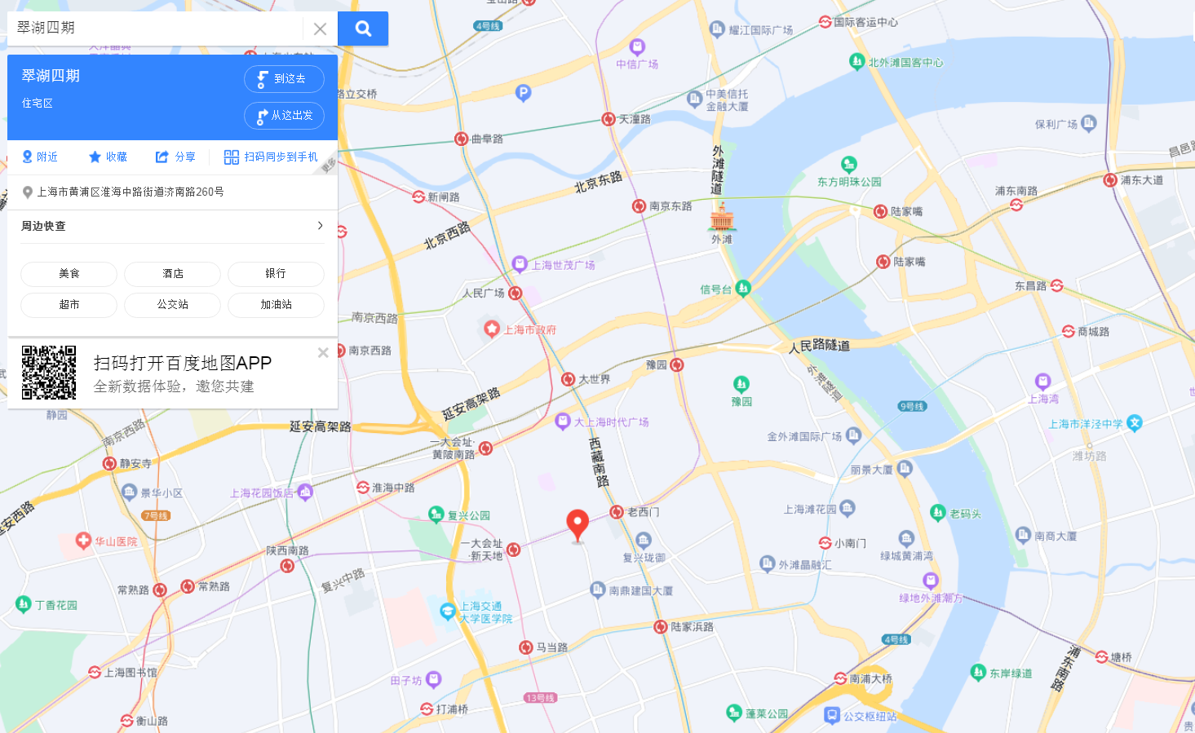
Task: Expand 周边快查 section arrow
Action: 320,226
